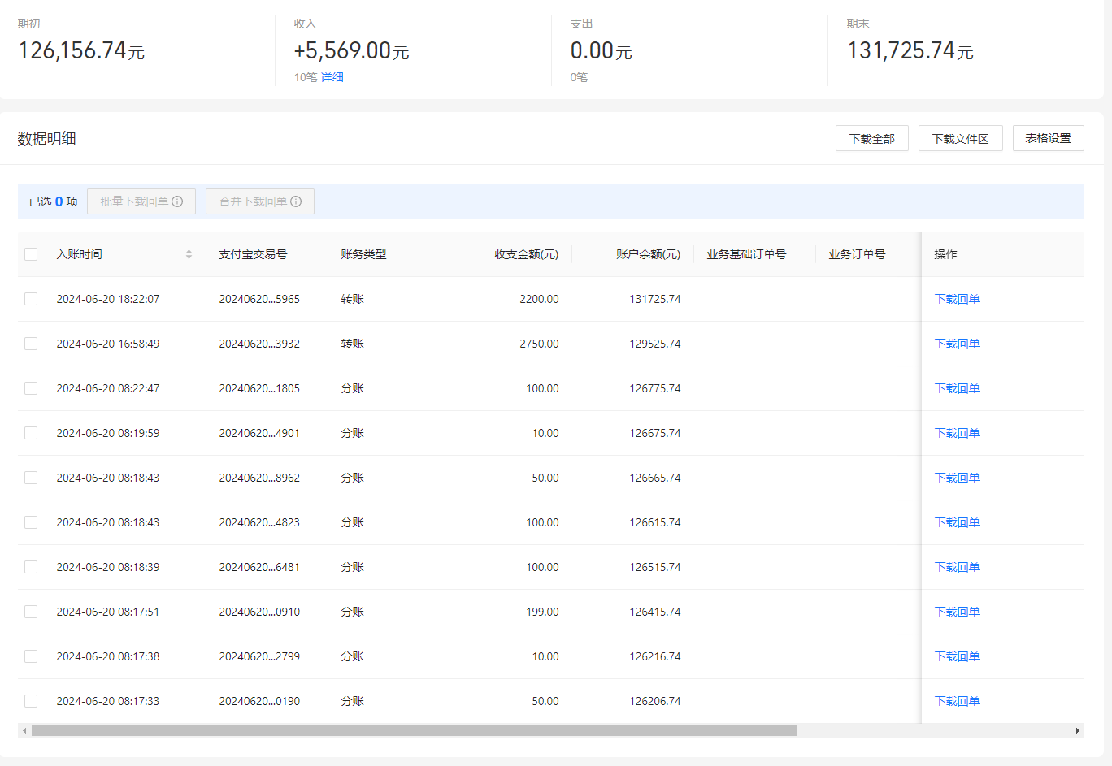Click transaction number 20240620...5965
The height and width of the screenshot is (766, 1112).
point(259,299)
